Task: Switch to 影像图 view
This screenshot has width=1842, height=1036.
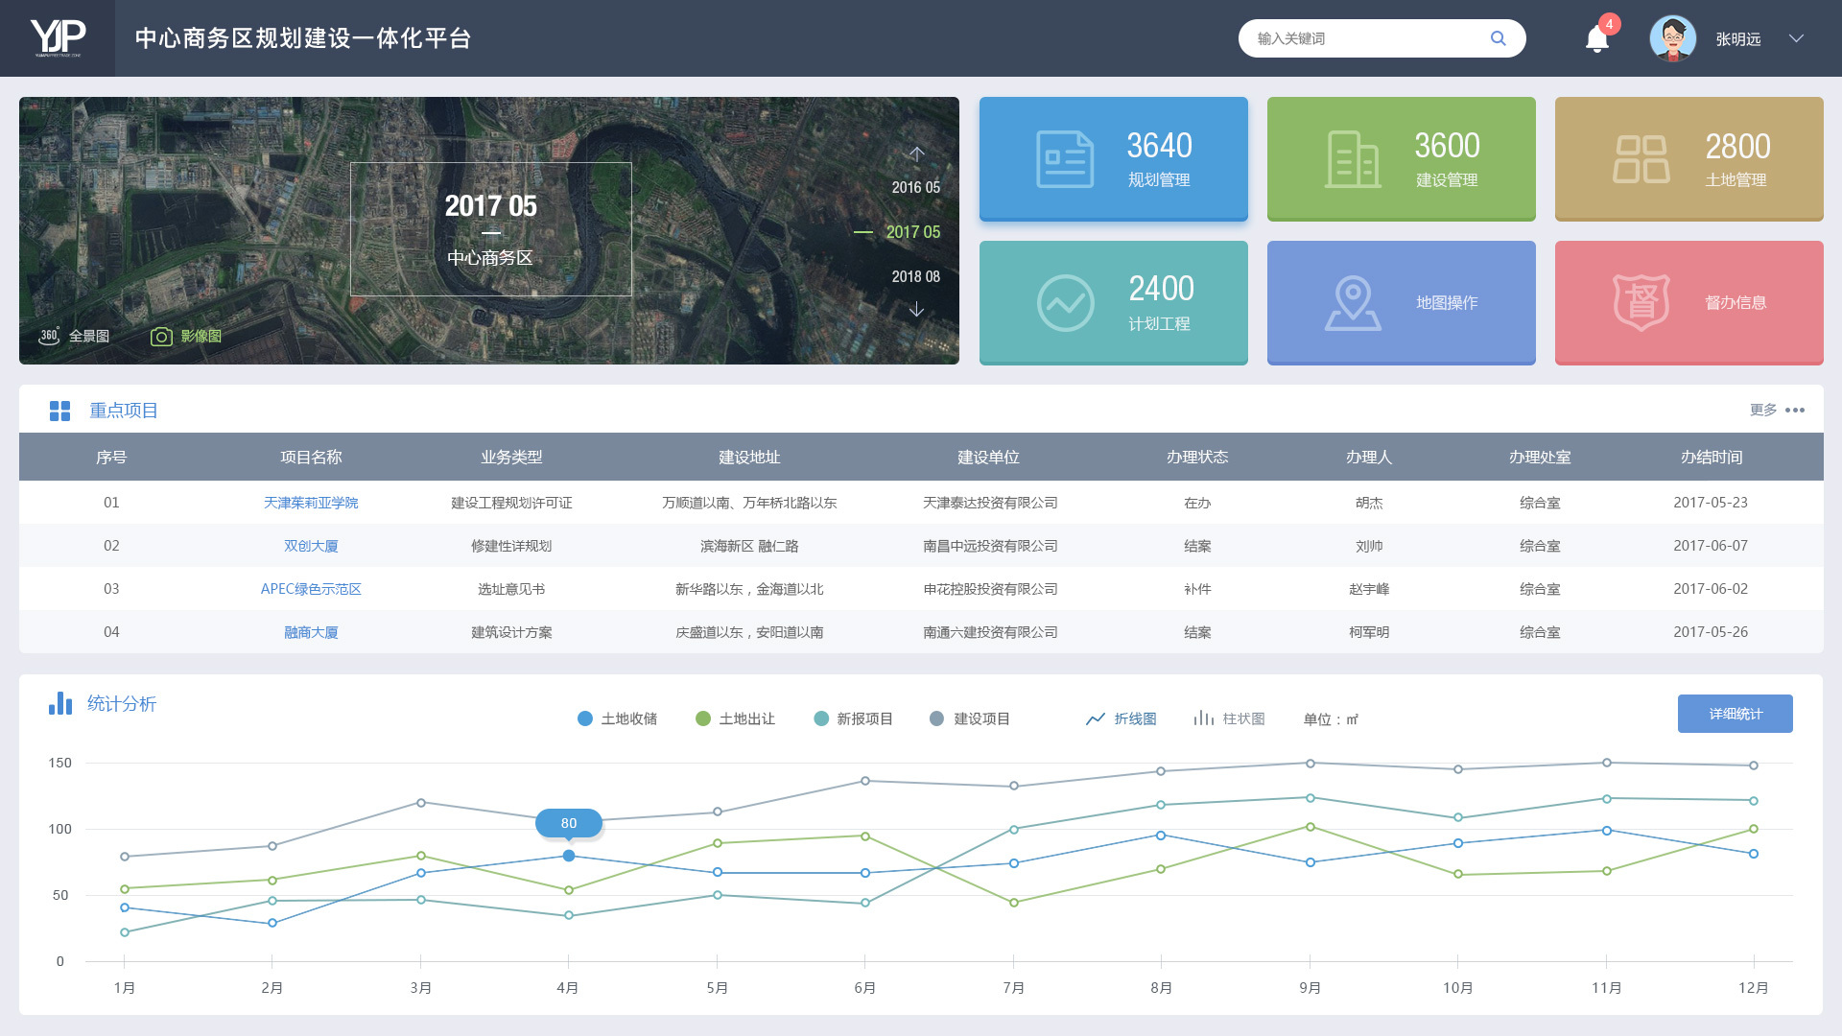Action: click(201, 337)
